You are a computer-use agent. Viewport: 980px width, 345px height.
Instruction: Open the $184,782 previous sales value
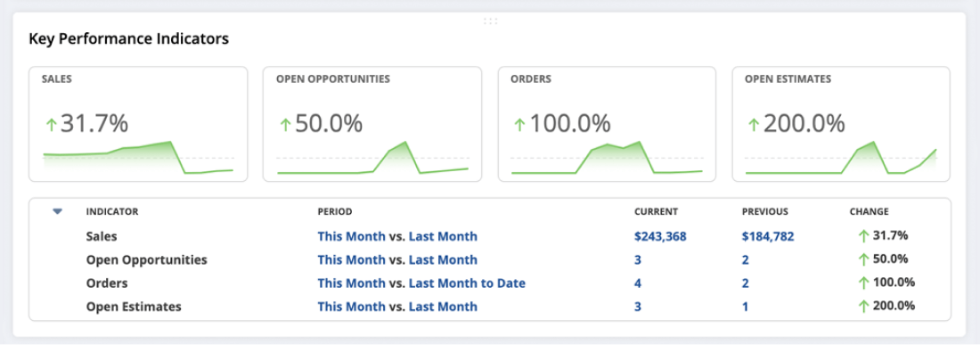point(768,237)
